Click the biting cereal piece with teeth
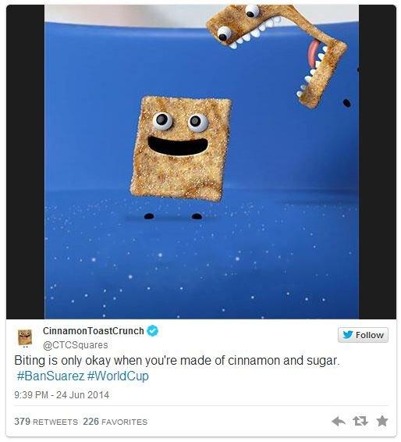 pos(278,51)
